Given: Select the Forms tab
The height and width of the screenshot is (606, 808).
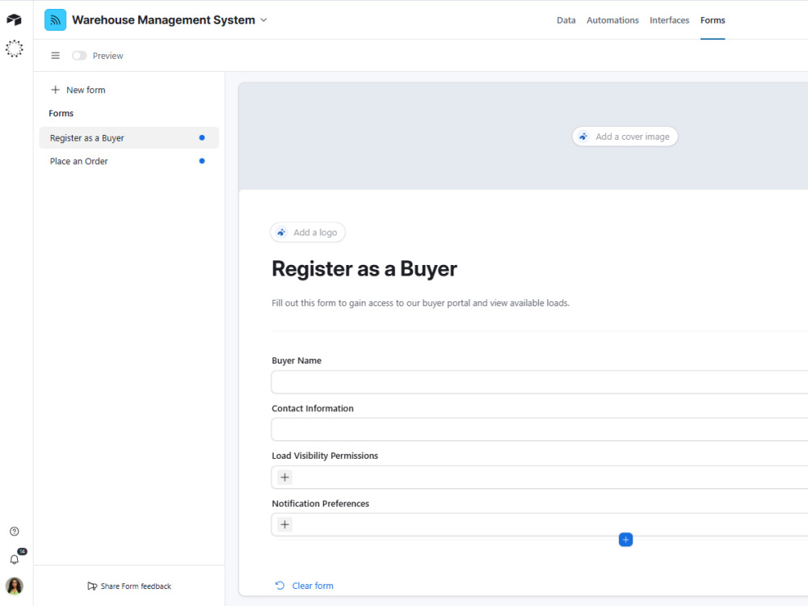Looking at the screenshot, I should pyautogui.click(x=712, y=20).
